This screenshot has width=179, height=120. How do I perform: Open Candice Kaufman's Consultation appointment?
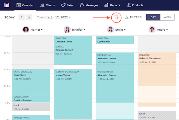click(x=31, y=98)
